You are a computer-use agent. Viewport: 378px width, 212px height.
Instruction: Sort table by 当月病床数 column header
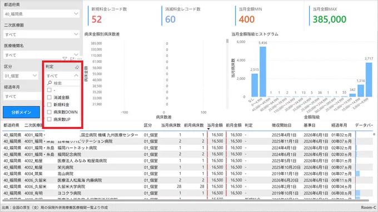171,125
